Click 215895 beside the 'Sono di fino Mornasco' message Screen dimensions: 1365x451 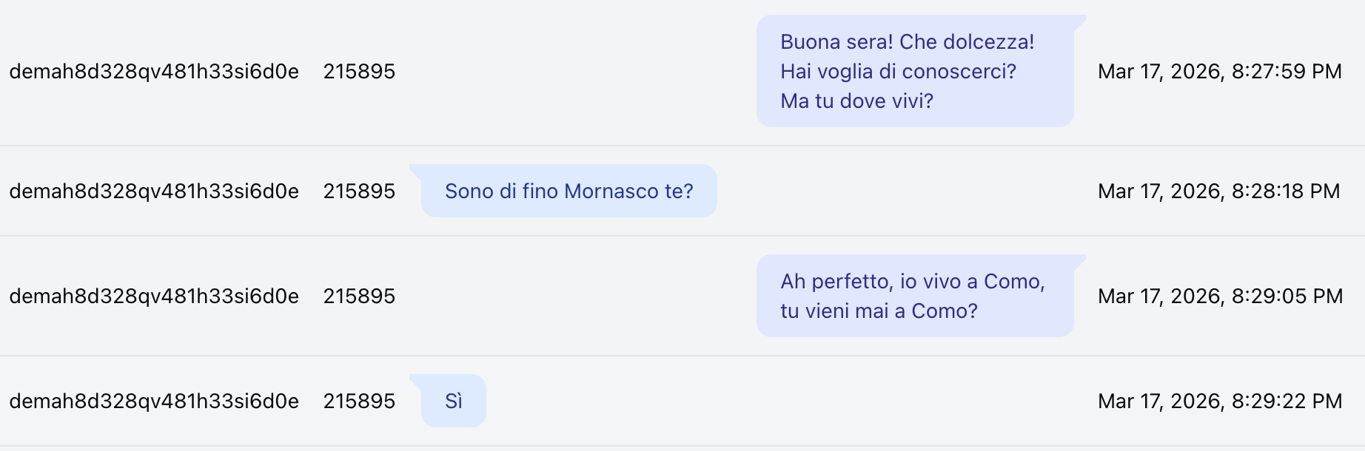click(x=359, y=191)
